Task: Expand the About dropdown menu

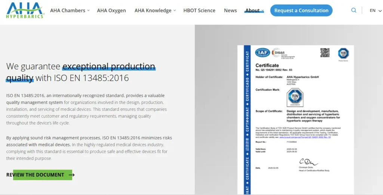Action: [x=254, y=10]
